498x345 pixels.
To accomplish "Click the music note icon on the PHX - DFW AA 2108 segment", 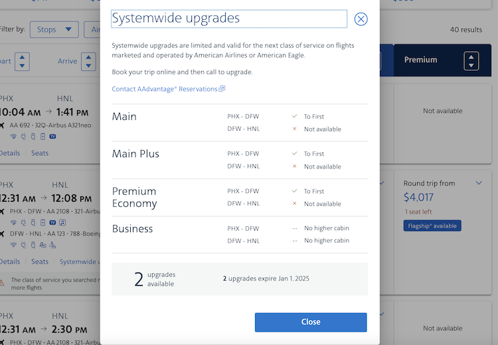I will tap(62, 222).
